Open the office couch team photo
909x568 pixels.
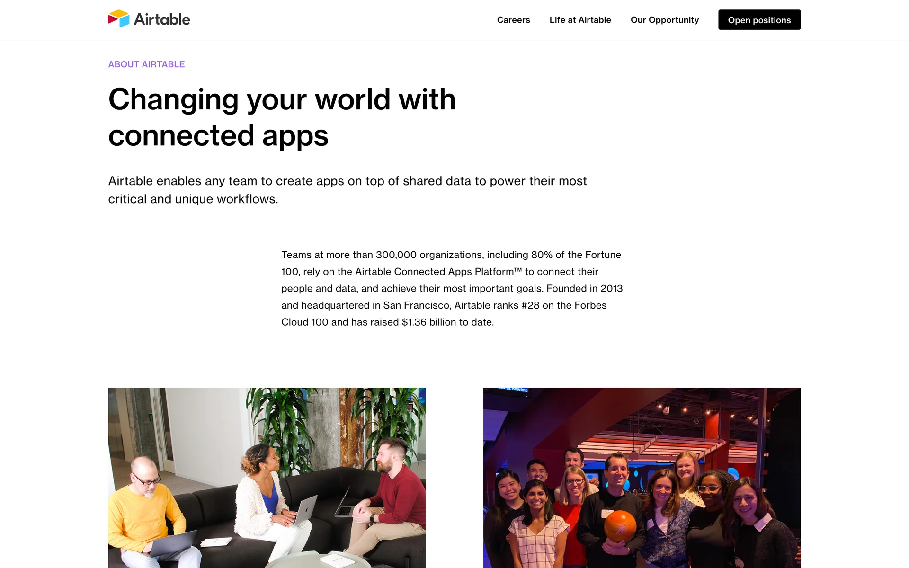point(267,478)
